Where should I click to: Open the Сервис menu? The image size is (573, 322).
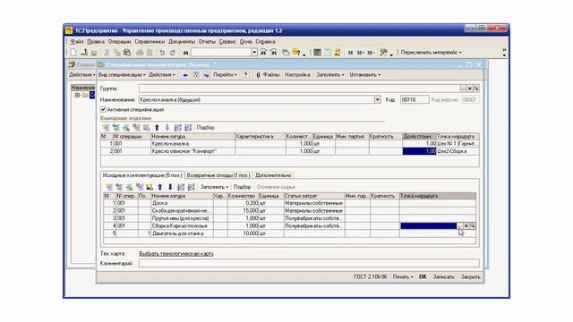pos(227,42)
